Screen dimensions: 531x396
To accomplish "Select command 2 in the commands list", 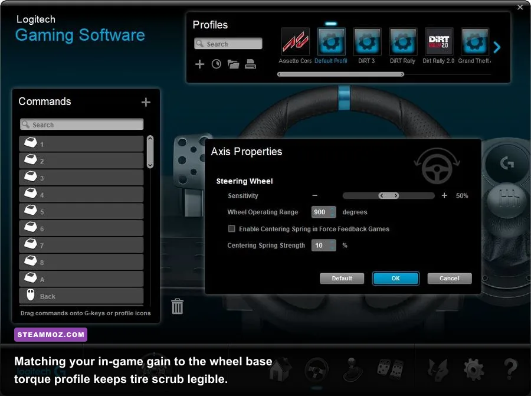I will (x=81, y=161).
